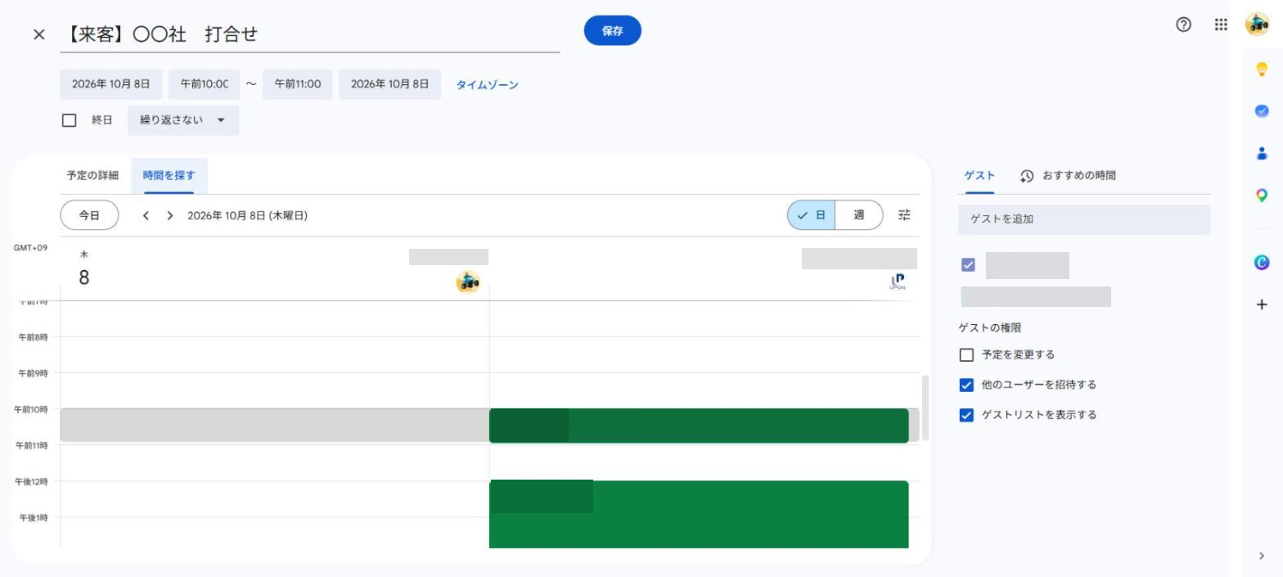Open Google Maps from the side panel
1283x577 pixels.
pyautogui.click(x=1261, y=196)
